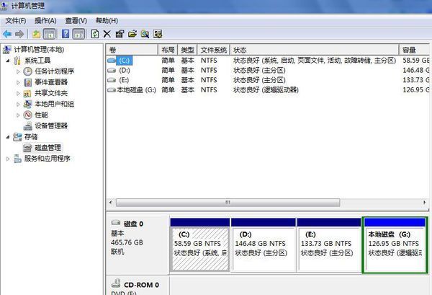
Task: Click the Performance icon
Action: 27,115
